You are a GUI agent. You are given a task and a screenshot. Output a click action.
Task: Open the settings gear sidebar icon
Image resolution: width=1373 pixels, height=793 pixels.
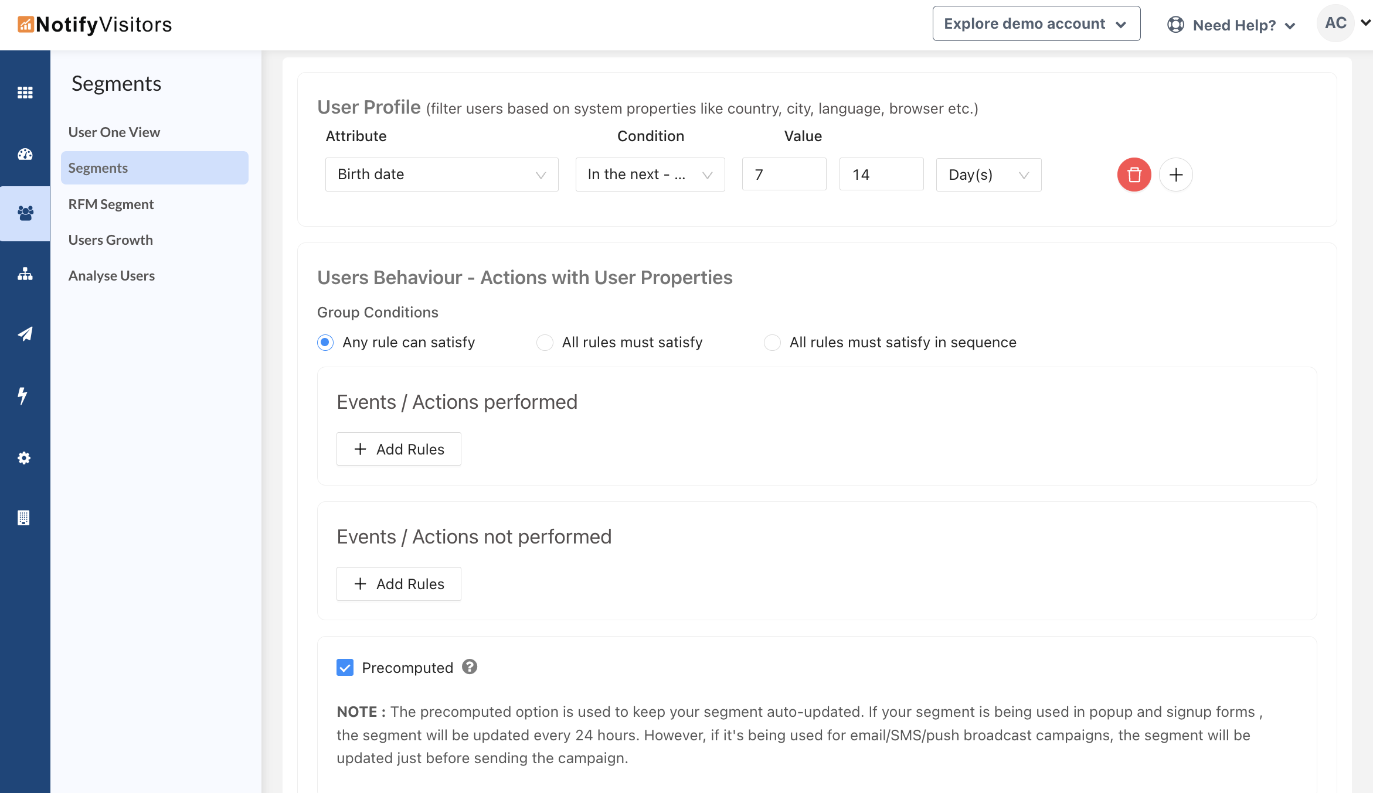(24, 458)
